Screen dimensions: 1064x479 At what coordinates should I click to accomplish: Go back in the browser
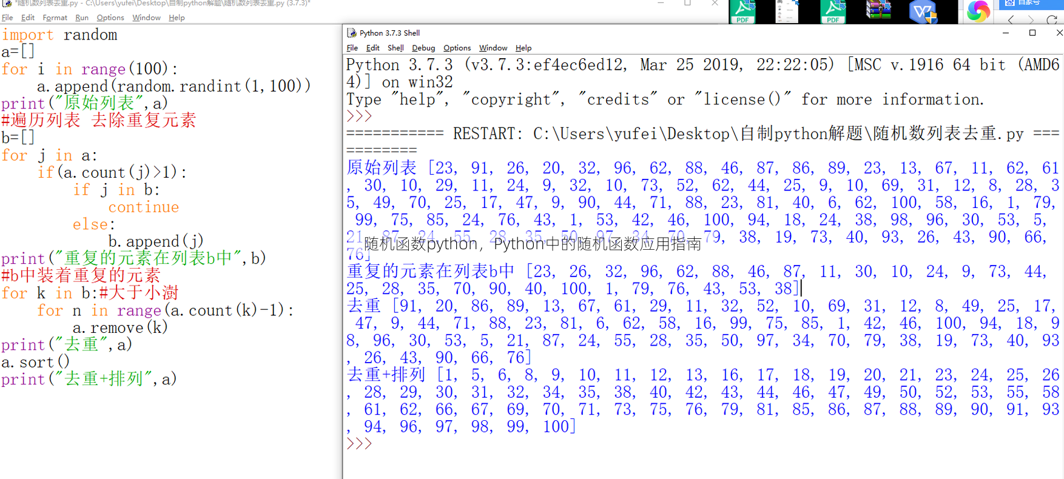[x=1011, y=19]
